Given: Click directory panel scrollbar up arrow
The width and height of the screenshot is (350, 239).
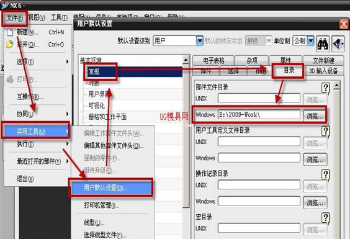Looking at the screenshot, I should pyautogui.click(x=337, y=85).
